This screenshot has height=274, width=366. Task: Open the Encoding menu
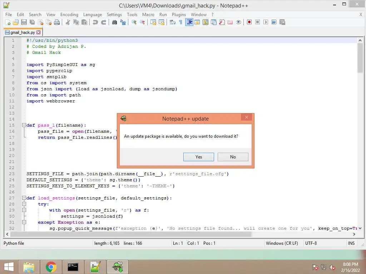pos(69,14)
